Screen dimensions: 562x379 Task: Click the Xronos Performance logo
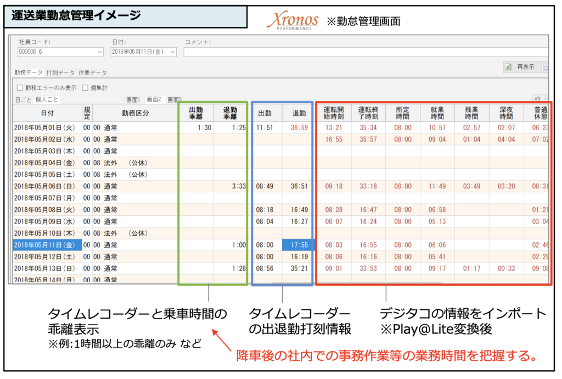point(292,20)
